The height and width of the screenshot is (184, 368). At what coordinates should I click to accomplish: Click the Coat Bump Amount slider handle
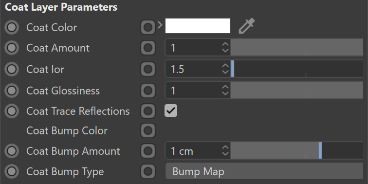coord(320,150)
